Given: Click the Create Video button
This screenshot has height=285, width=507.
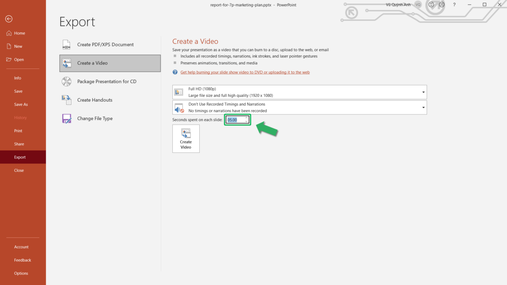Looking at the screenshot, I should click(186, 138).
